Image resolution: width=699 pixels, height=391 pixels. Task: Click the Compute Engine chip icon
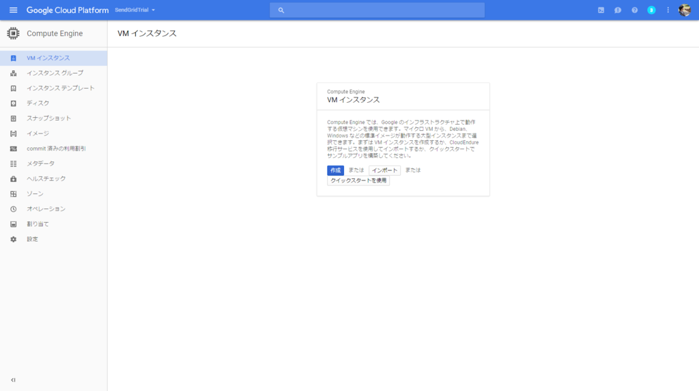(14, 33)
